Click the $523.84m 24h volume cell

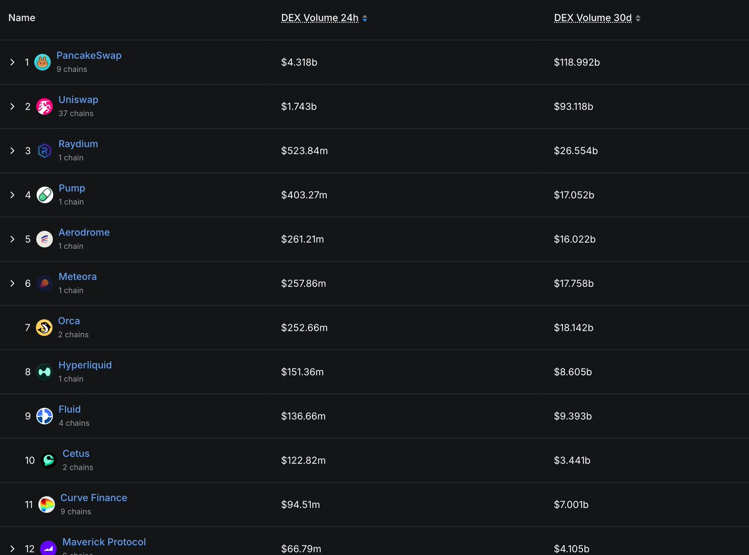coord(304,151)
